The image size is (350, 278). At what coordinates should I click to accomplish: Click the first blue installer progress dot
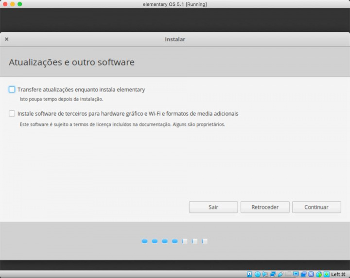coord(144,241)
